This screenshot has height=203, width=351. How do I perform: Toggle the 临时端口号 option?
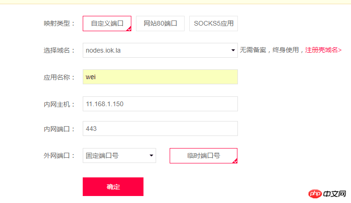tap(203, 156)
